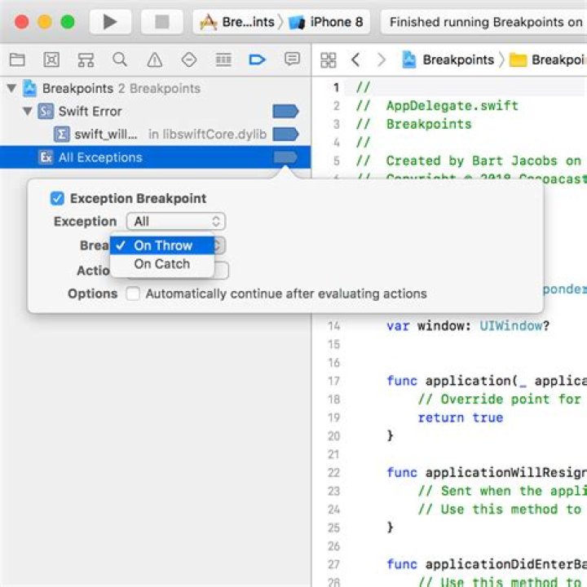Click the 'func application(_ applica' declaration
The height and width of the screenshot is (587, 587).
[x=487, y=381]
